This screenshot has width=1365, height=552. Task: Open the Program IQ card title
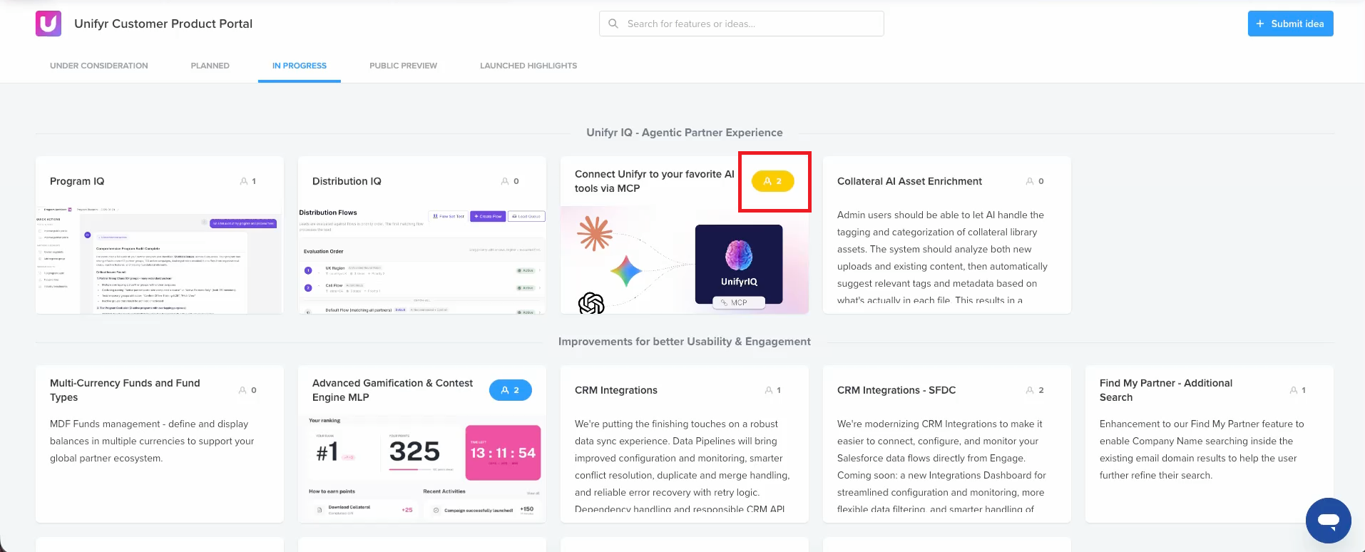point(77,181)
